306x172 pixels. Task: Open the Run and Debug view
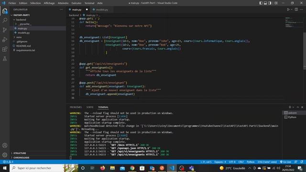point(5,39)
